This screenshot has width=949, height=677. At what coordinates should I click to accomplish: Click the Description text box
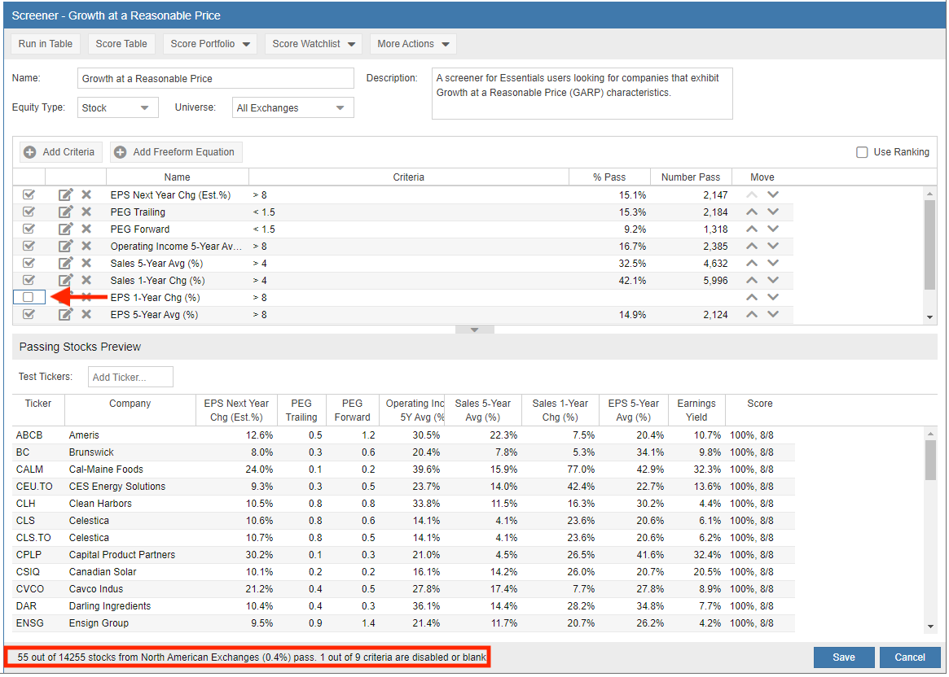(x=582, y=94)
